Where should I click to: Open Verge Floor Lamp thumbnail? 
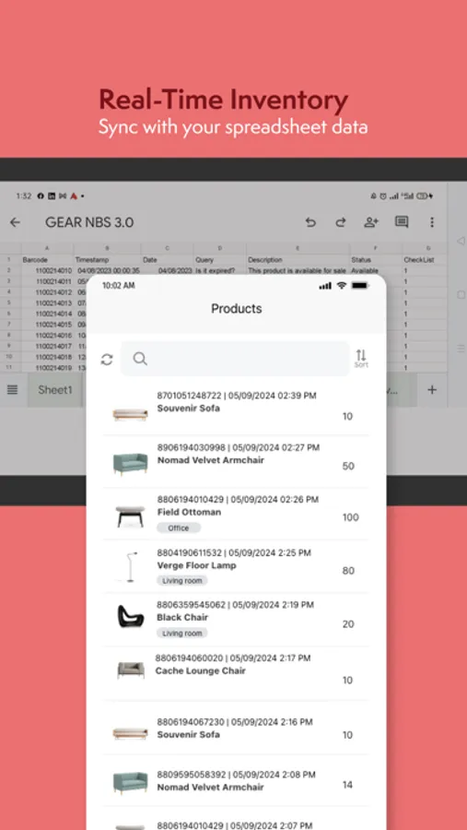click(130, 567)
